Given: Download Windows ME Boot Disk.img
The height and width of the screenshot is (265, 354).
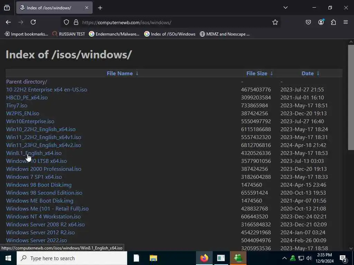Looking at the screenshot, I should click(40, 200).
